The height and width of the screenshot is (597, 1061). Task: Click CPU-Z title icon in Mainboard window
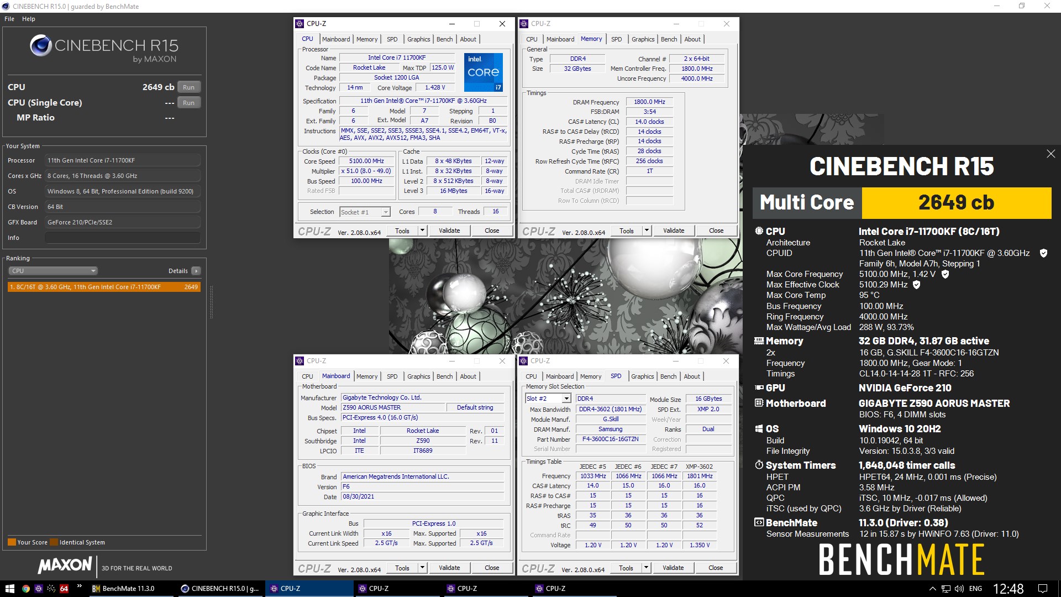[300, 361]
